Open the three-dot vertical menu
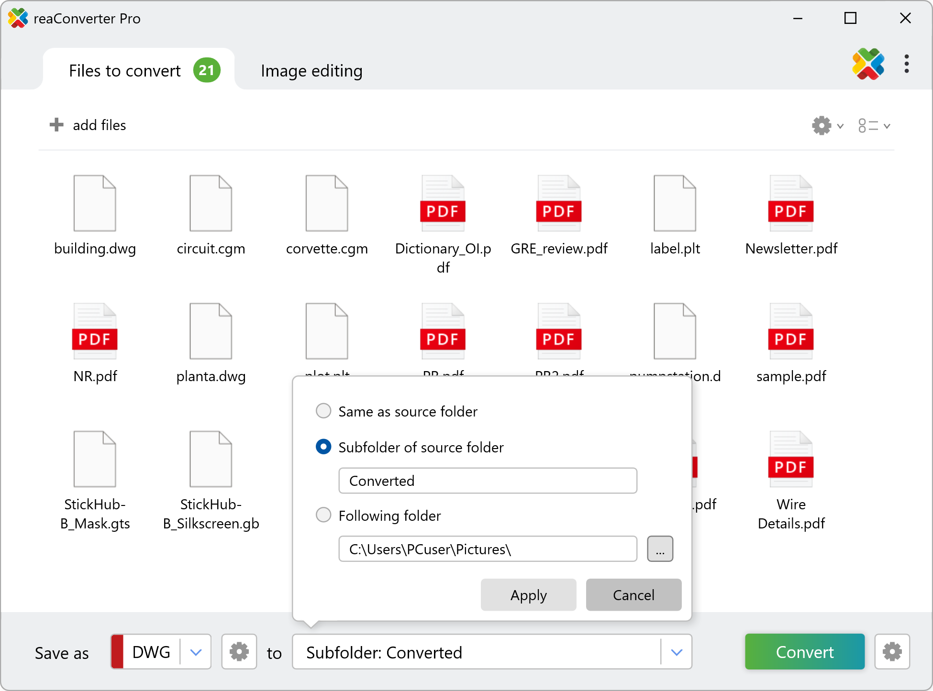 pyautogui.click(x=906, y=64)
